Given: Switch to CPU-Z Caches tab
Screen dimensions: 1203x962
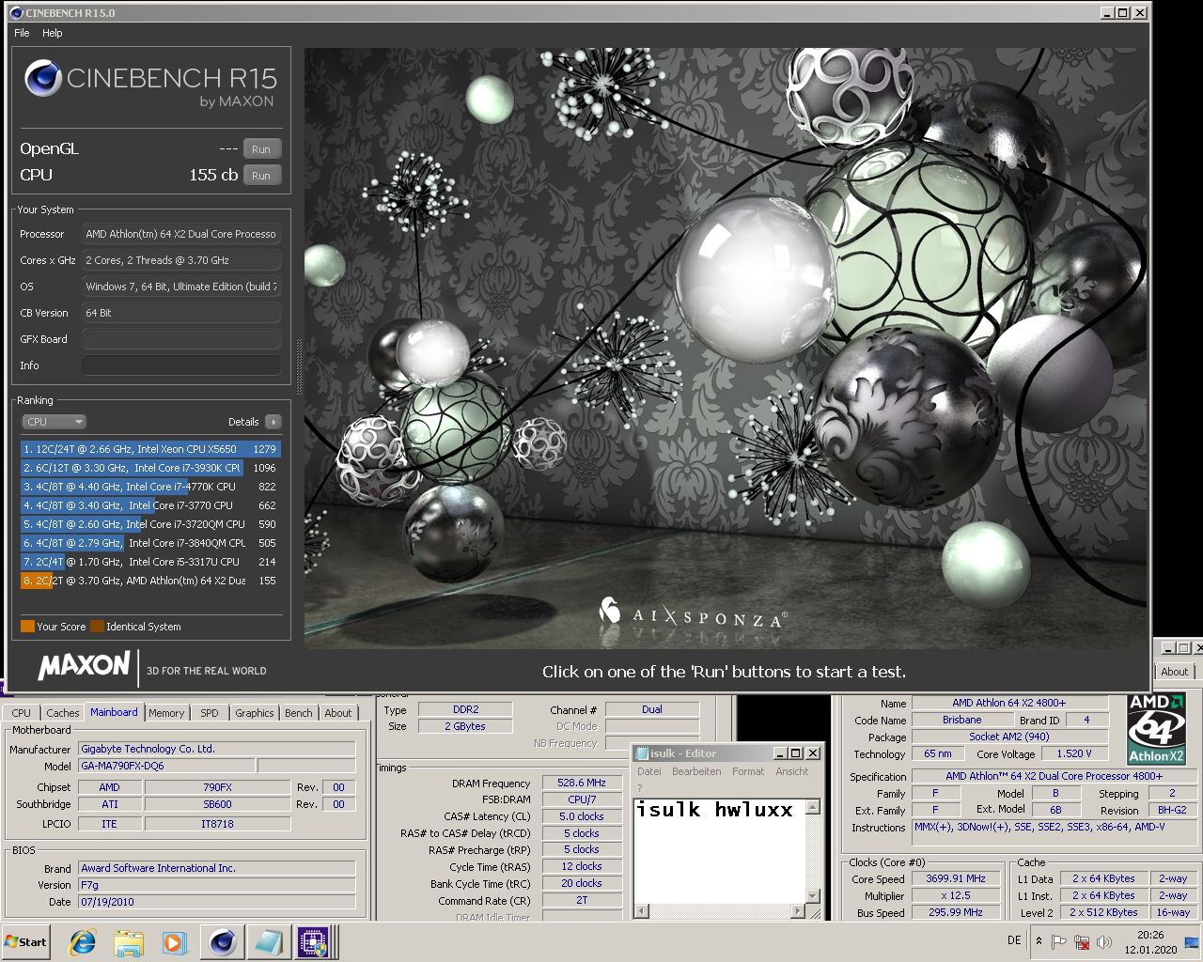Looking at the screenshot, I should (63, 713).
